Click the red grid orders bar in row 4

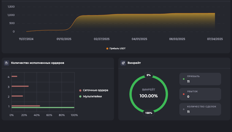tap(14, 77)
